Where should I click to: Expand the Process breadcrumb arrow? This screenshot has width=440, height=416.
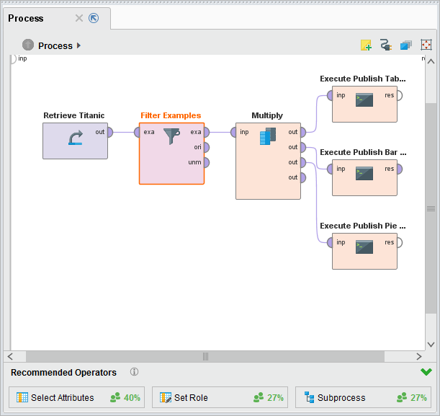pos(78,45)
